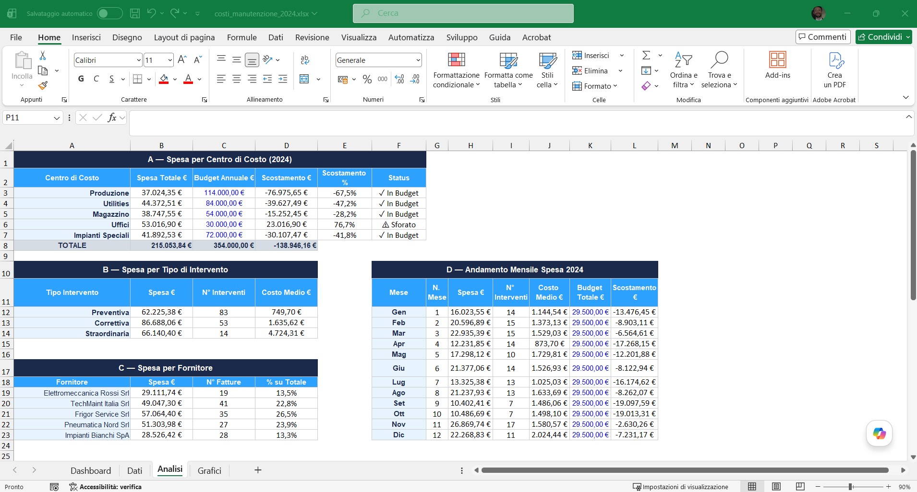Toggle Bold (G) formatting

tap(81, 79)
